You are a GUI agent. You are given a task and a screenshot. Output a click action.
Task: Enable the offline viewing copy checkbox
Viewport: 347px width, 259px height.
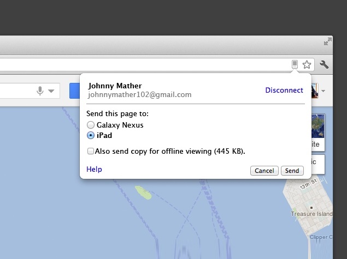91,151
